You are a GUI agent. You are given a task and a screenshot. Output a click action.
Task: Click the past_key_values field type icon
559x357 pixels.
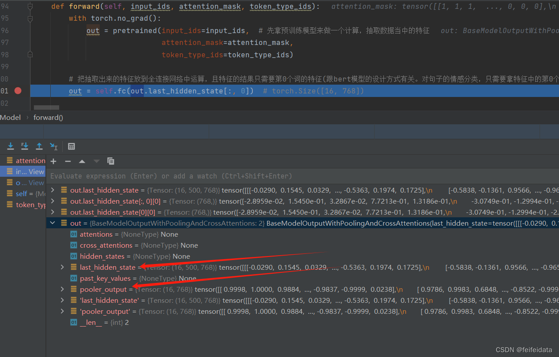[x=74, y=278]
